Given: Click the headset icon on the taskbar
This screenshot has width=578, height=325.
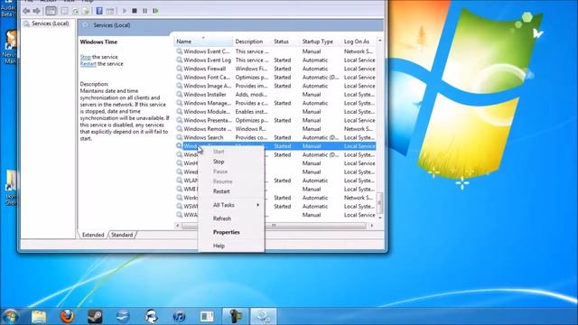Looking at the screenshot, I should [x=151, y=316].
